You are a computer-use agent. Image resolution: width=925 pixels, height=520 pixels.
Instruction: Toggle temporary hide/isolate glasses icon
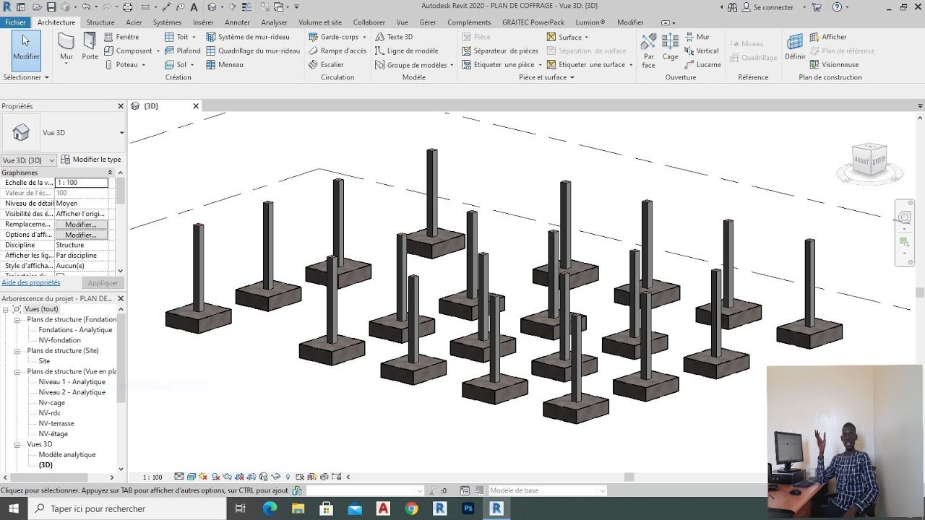[276, 477]
